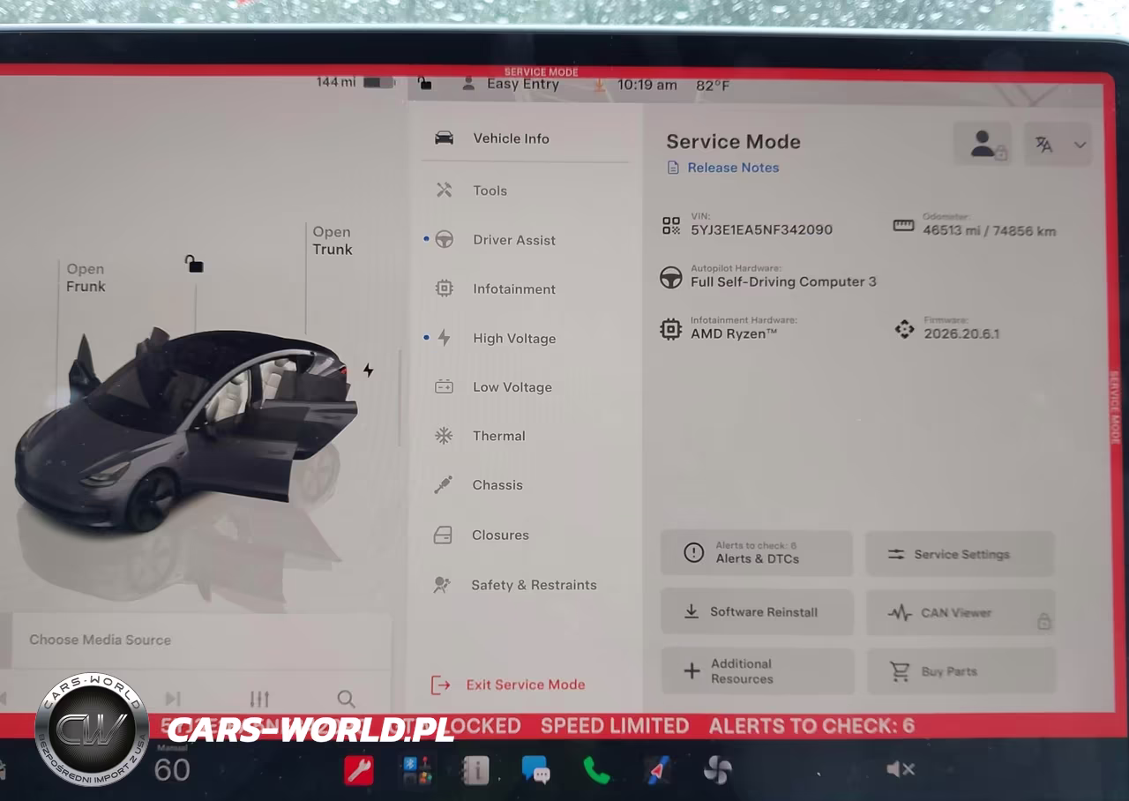Click the SPEED LIMITED banner text
Viewport: 1129px width, 801px height.
coord(615,726)
